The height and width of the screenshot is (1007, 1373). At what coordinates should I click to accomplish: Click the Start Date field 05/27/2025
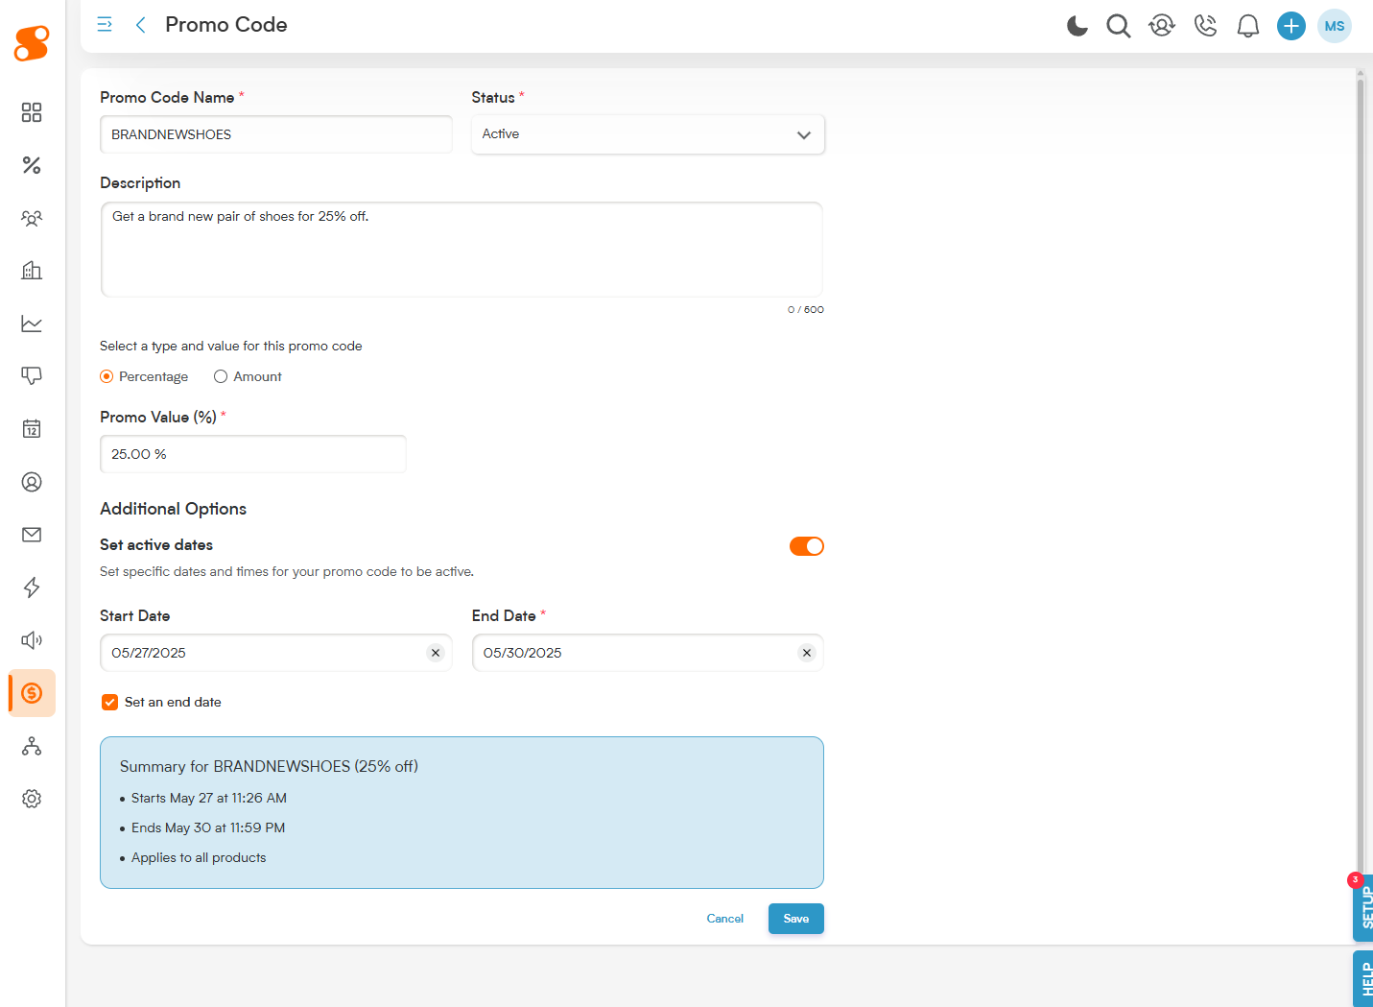point(276,653)
